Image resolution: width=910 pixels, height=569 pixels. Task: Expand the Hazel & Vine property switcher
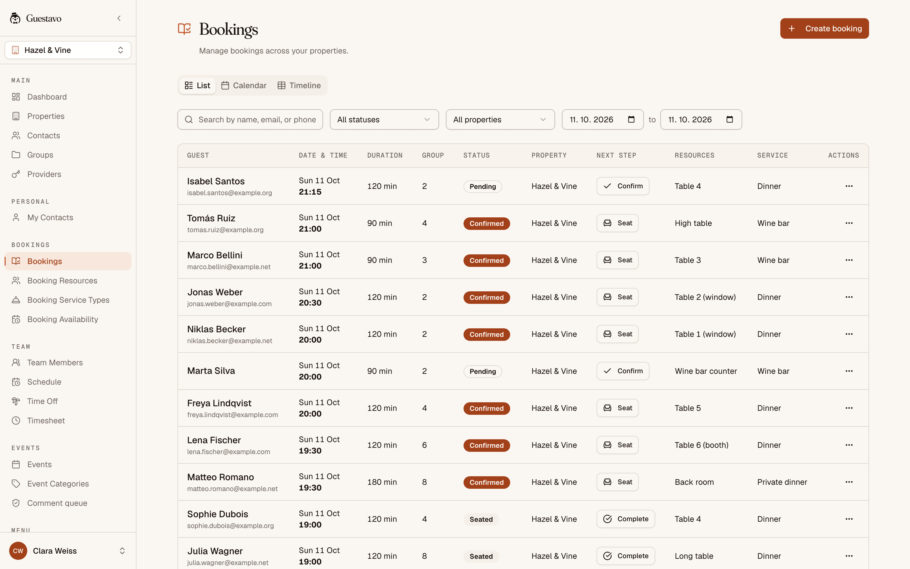coord(68,50)
